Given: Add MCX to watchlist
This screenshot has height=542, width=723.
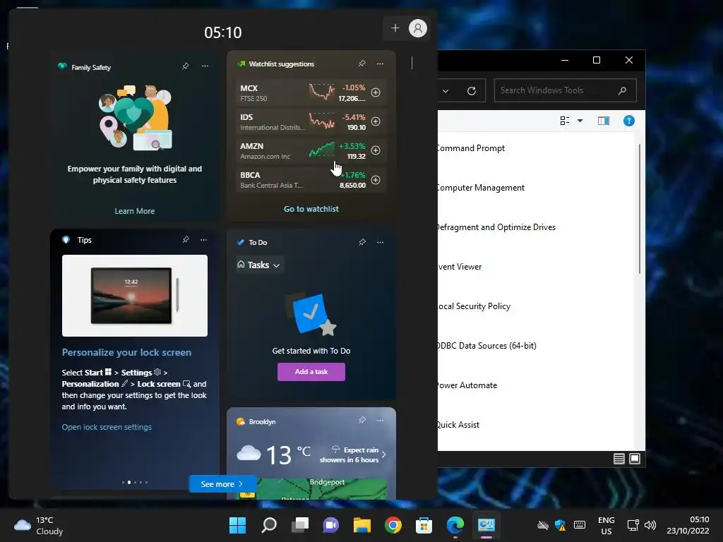Looking at the screenshot, I should pos(376,92).
